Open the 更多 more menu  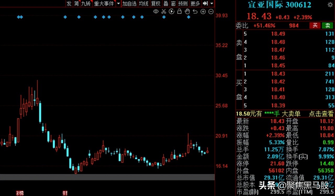point(195,3)
